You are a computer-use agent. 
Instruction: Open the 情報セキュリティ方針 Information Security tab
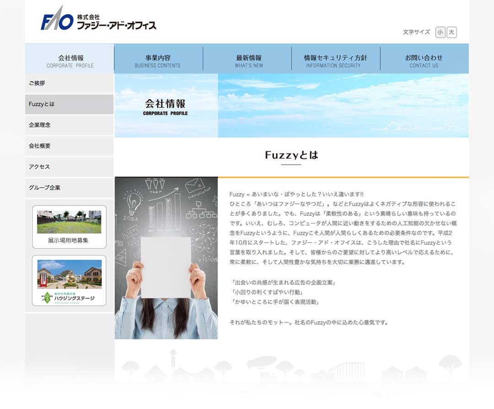tap(335, 58)
